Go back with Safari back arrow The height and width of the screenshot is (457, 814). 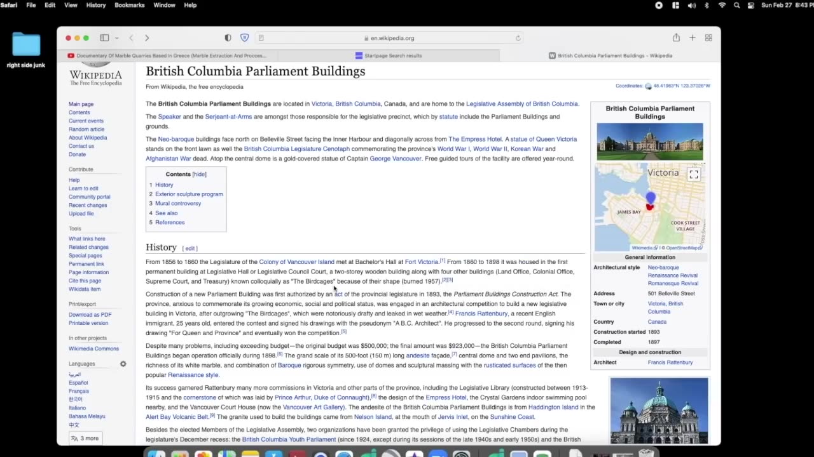click(132, 38)
